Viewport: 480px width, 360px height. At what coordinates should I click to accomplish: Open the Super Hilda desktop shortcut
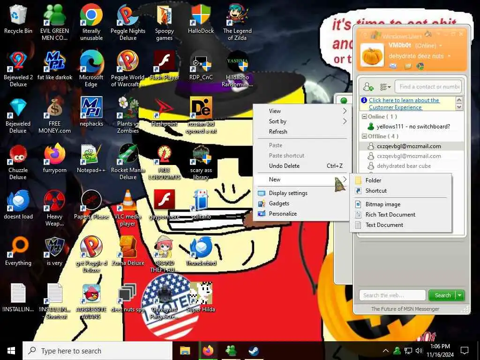[201, 298]
